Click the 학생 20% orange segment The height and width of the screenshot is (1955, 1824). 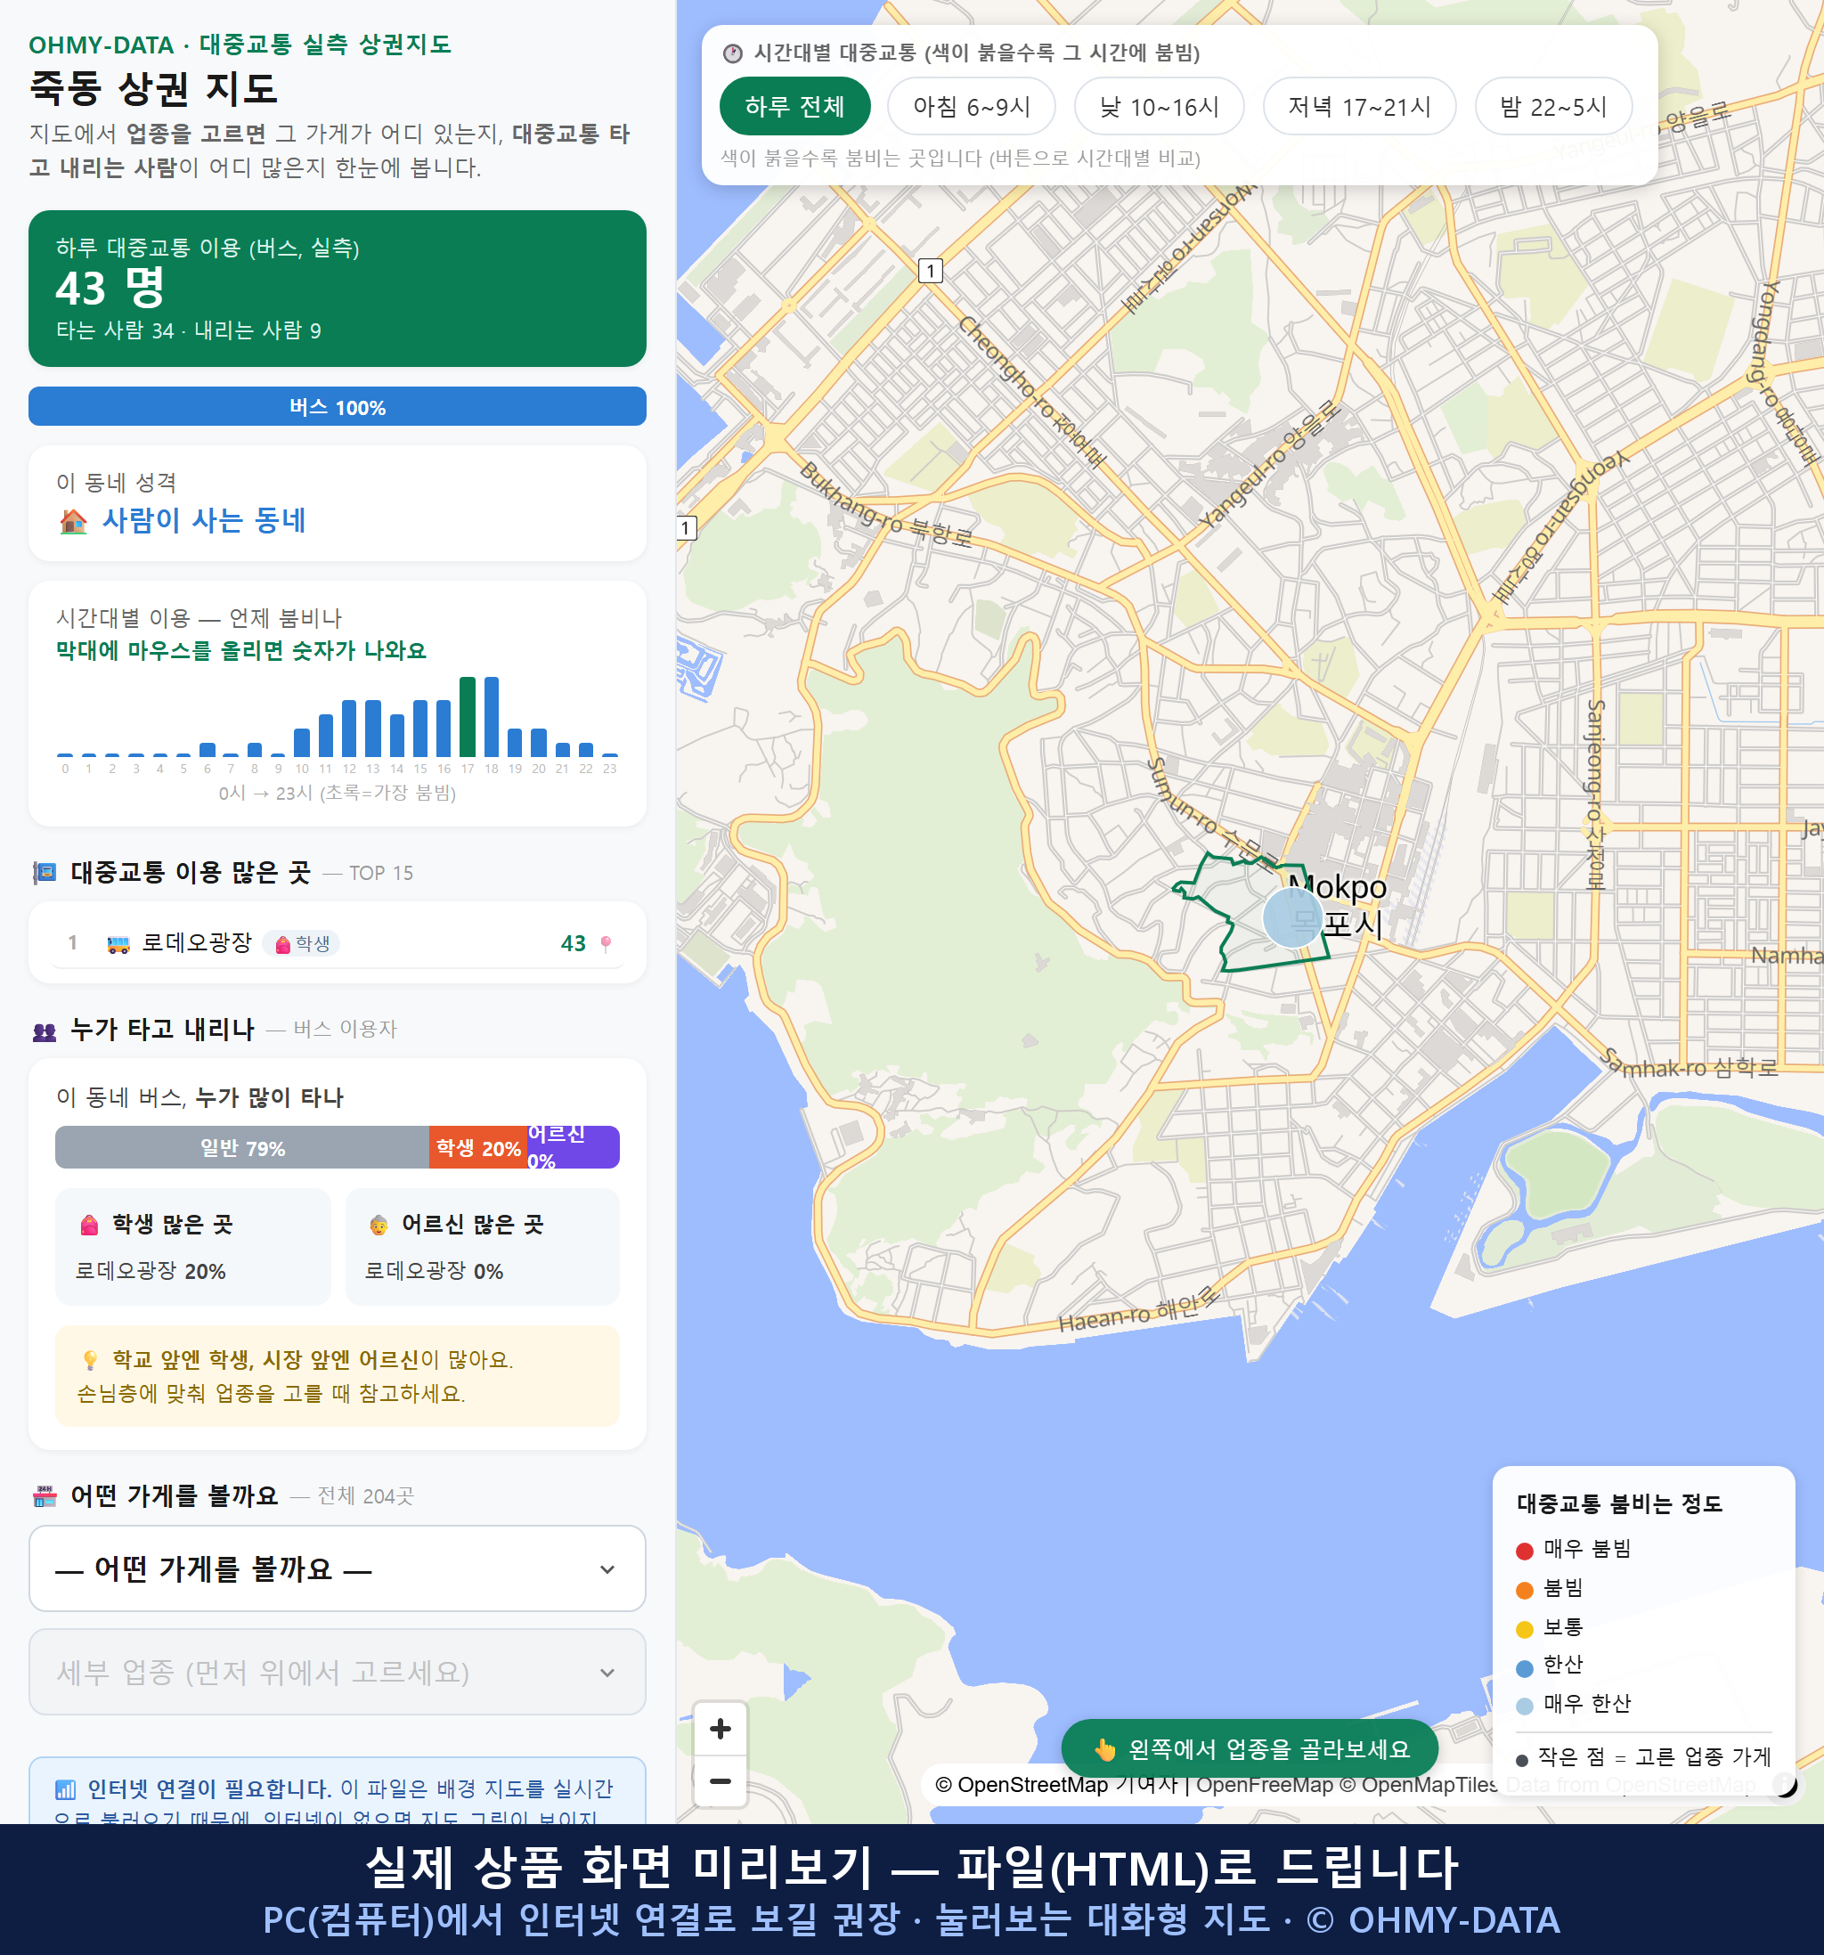pyautogui.click(x=478, y=1148)
